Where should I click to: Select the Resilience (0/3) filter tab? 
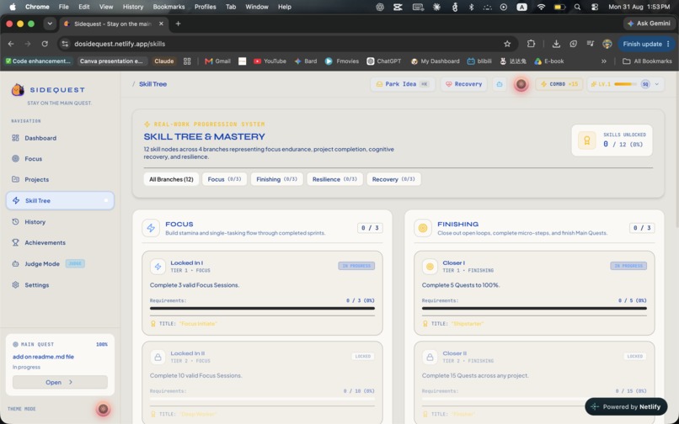click(334, 179)
